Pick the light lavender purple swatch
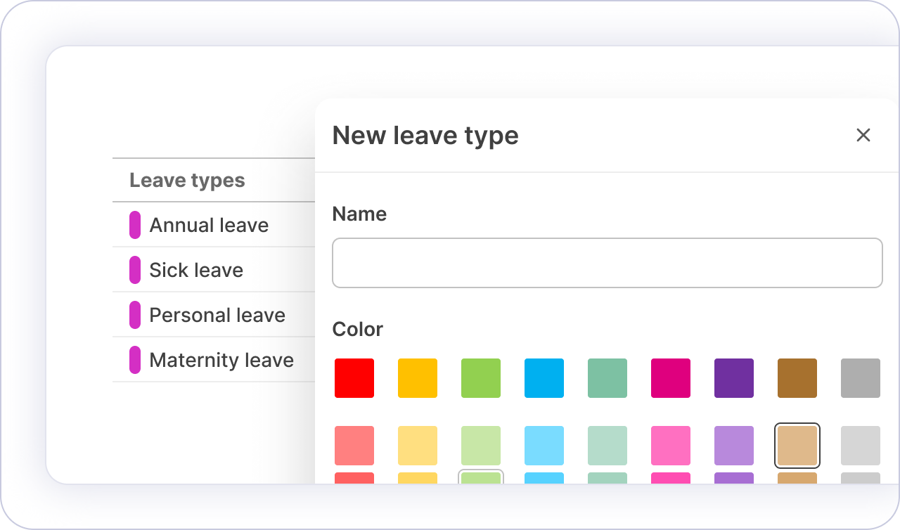900x530 pixels. coord(734,446)
